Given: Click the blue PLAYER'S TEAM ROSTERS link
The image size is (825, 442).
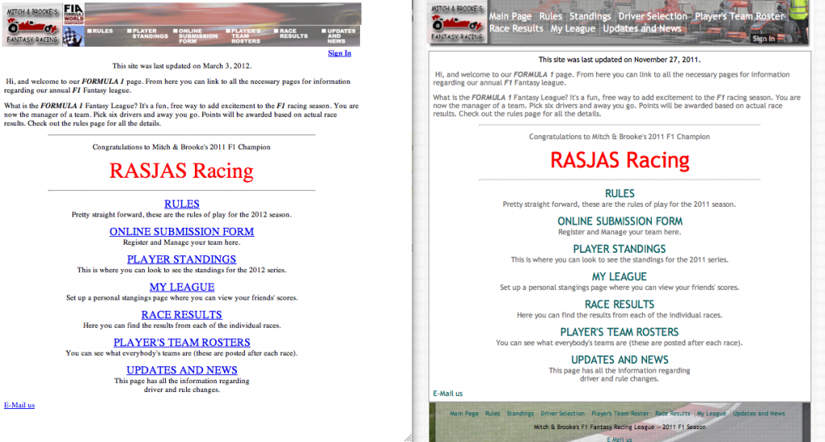Looking at the screenshot, I should (x=181, y=342).
